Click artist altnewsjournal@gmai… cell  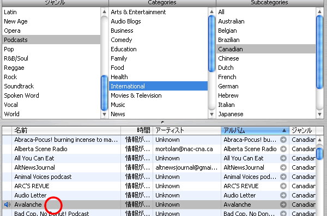tap(186, 167)
